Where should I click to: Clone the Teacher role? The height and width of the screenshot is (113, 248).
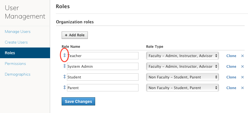point(231,56)
